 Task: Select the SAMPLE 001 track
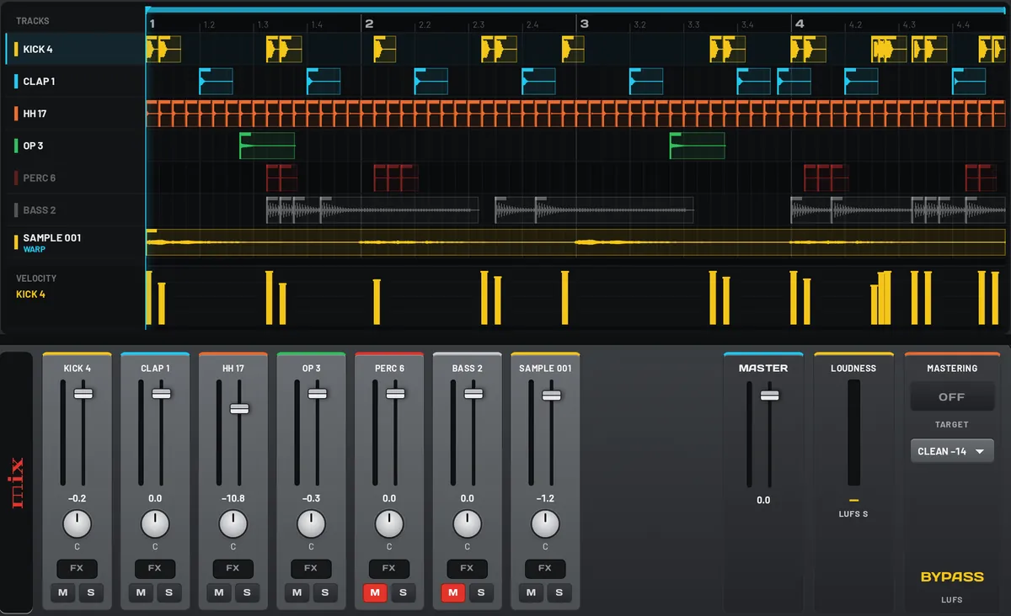[x=74, y=242]
